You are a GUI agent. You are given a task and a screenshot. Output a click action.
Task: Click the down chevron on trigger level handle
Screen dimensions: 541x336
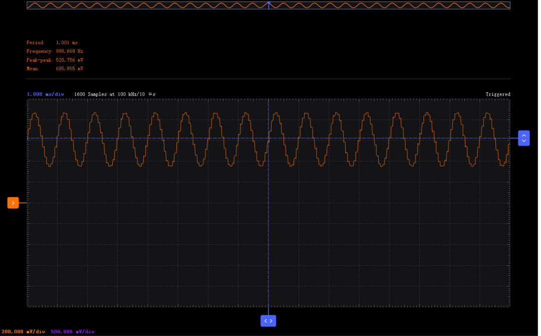pyautogui.click(x=523, y=141)
